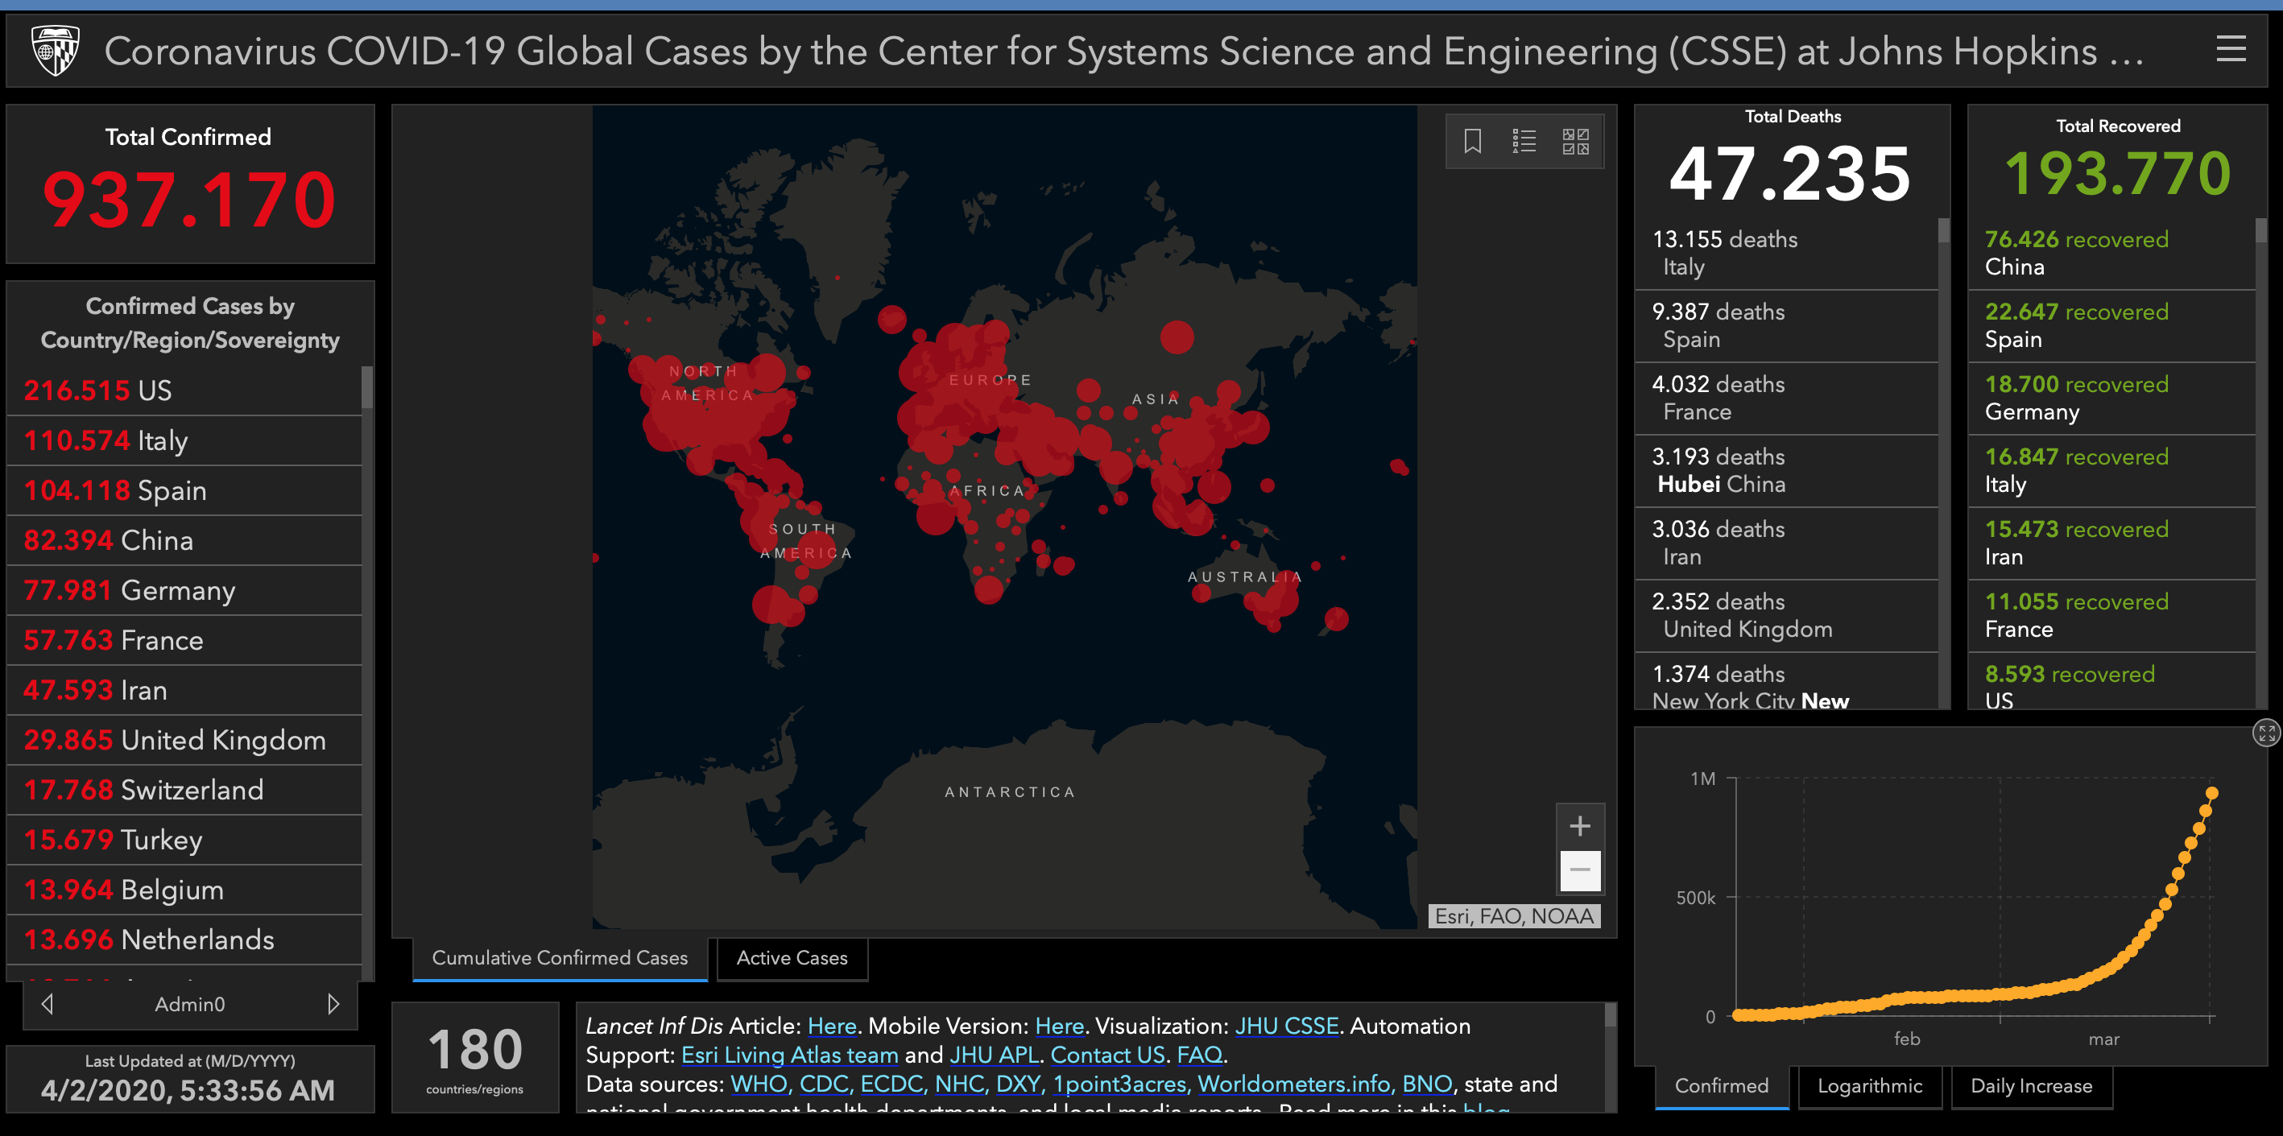Select the Confirmed chart tab
Screen dimensions: 2283x1136
(1721, 1085)
